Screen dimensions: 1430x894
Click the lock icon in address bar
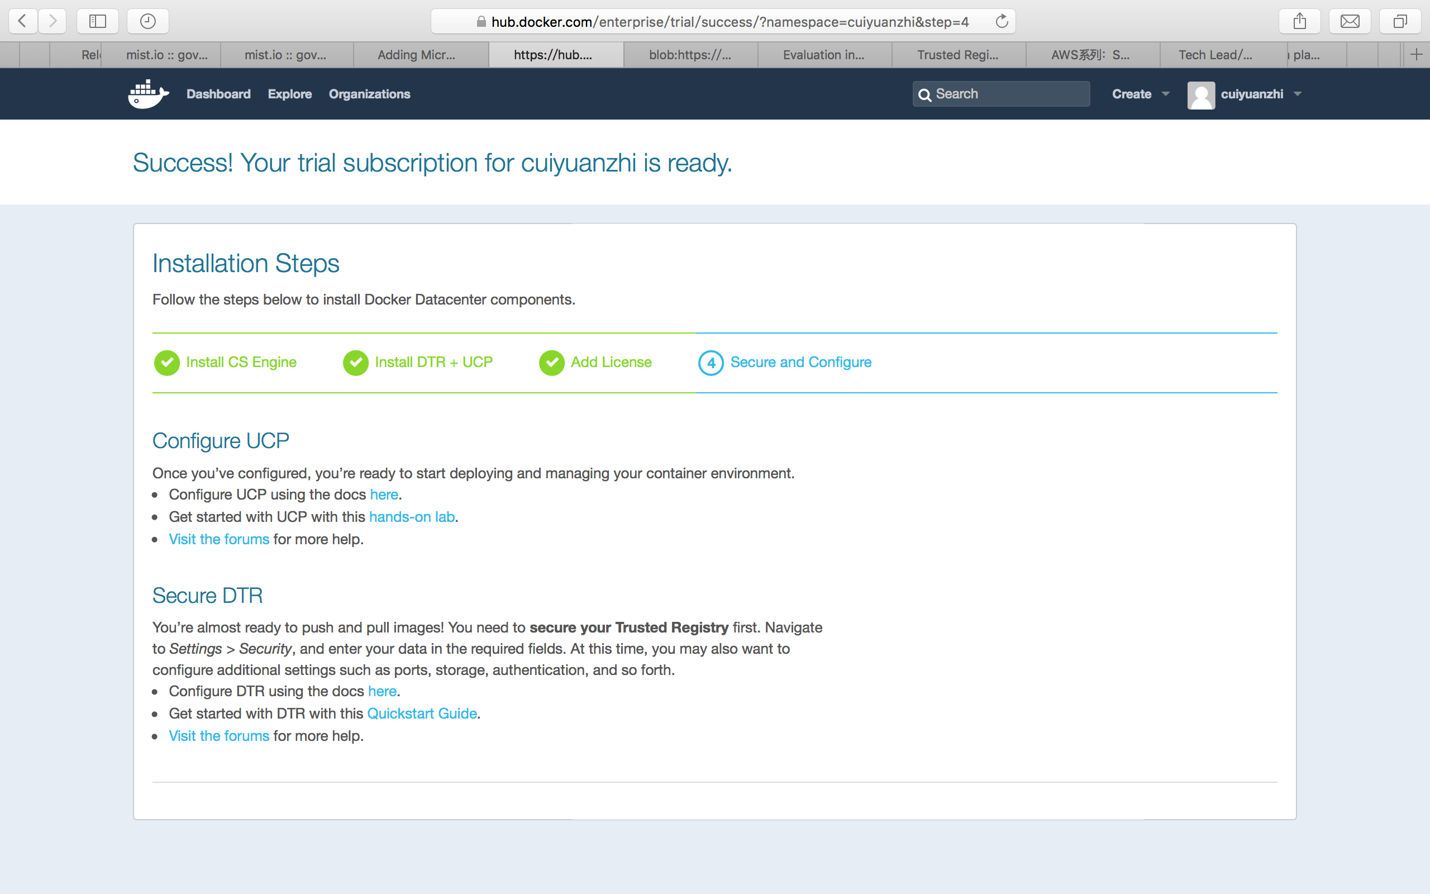[481, 22]
